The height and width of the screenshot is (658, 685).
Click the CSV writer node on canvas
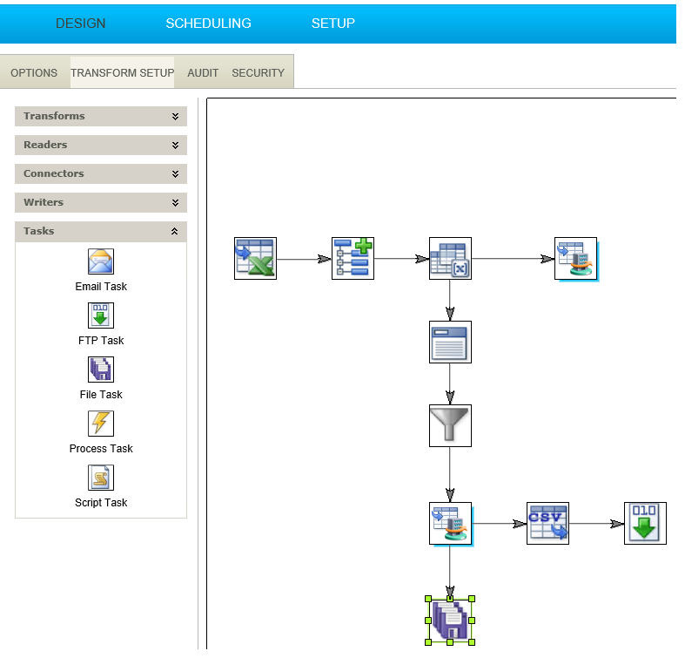point(547,524)
